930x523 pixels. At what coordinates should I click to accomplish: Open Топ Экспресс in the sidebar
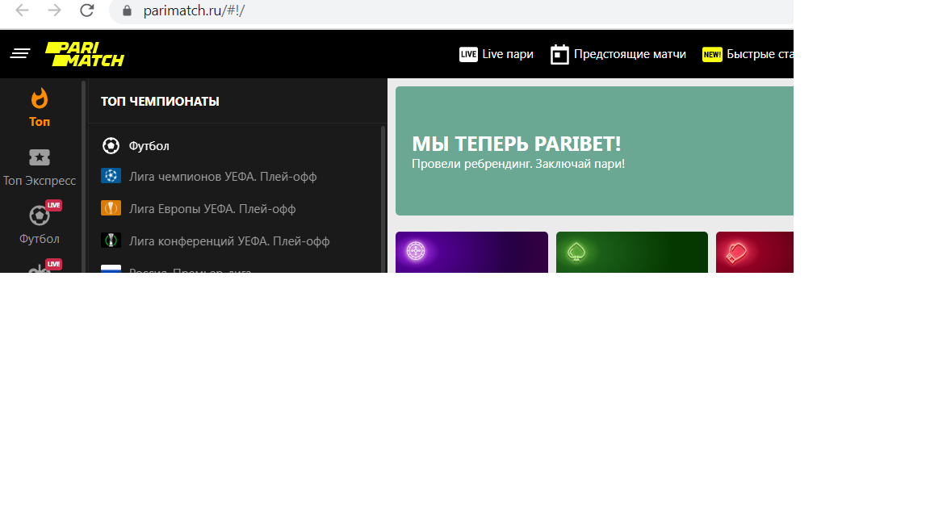tap(40, 180)
